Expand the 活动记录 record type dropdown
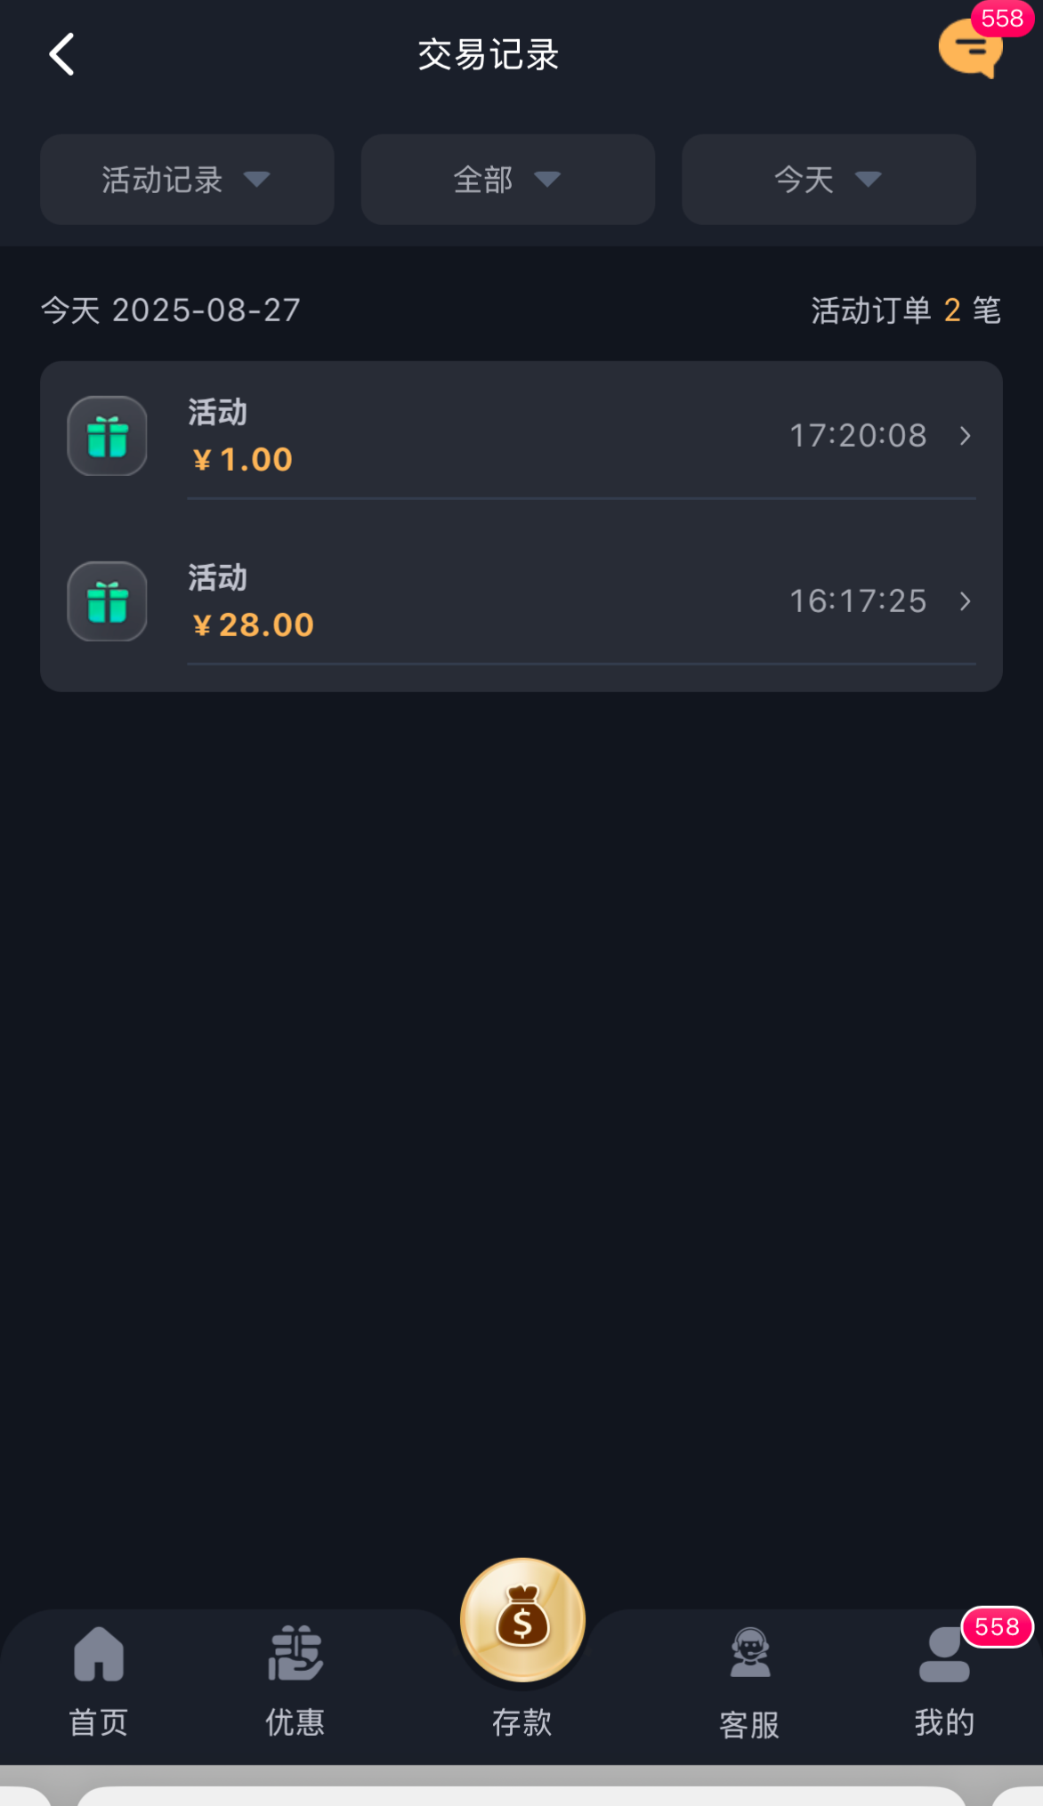This screenshot has width=1043, height=1806. point(187,180)
